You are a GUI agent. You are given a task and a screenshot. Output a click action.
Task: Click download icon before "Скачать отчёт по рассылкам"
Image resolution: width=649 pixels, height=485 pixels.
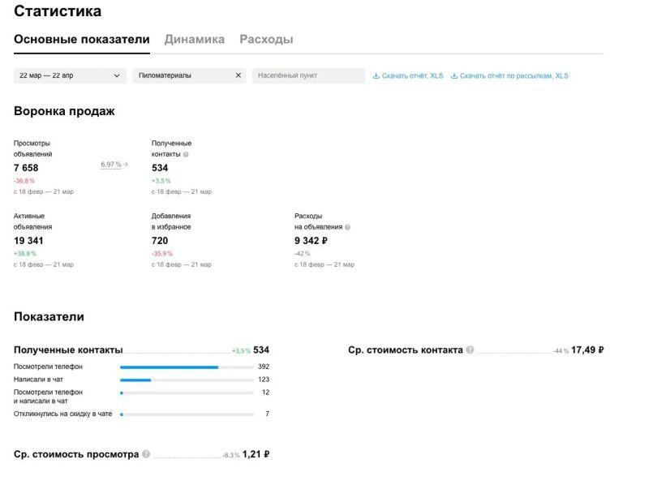(454, 76)
